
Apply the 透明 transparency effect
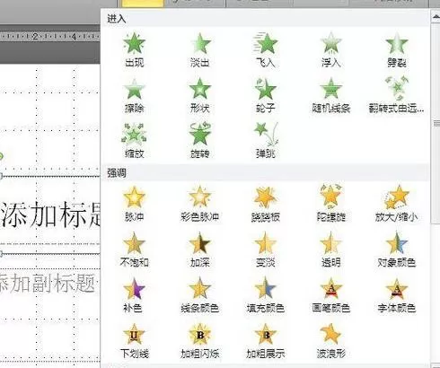click(x=330, y=250)
